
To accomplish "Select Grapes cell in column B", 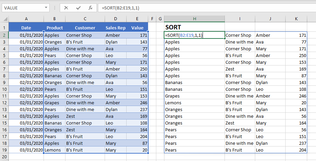I will point(55,103).
